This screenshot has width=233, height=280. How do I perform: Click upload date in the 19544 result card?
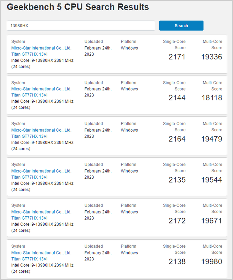click(98, 174)
